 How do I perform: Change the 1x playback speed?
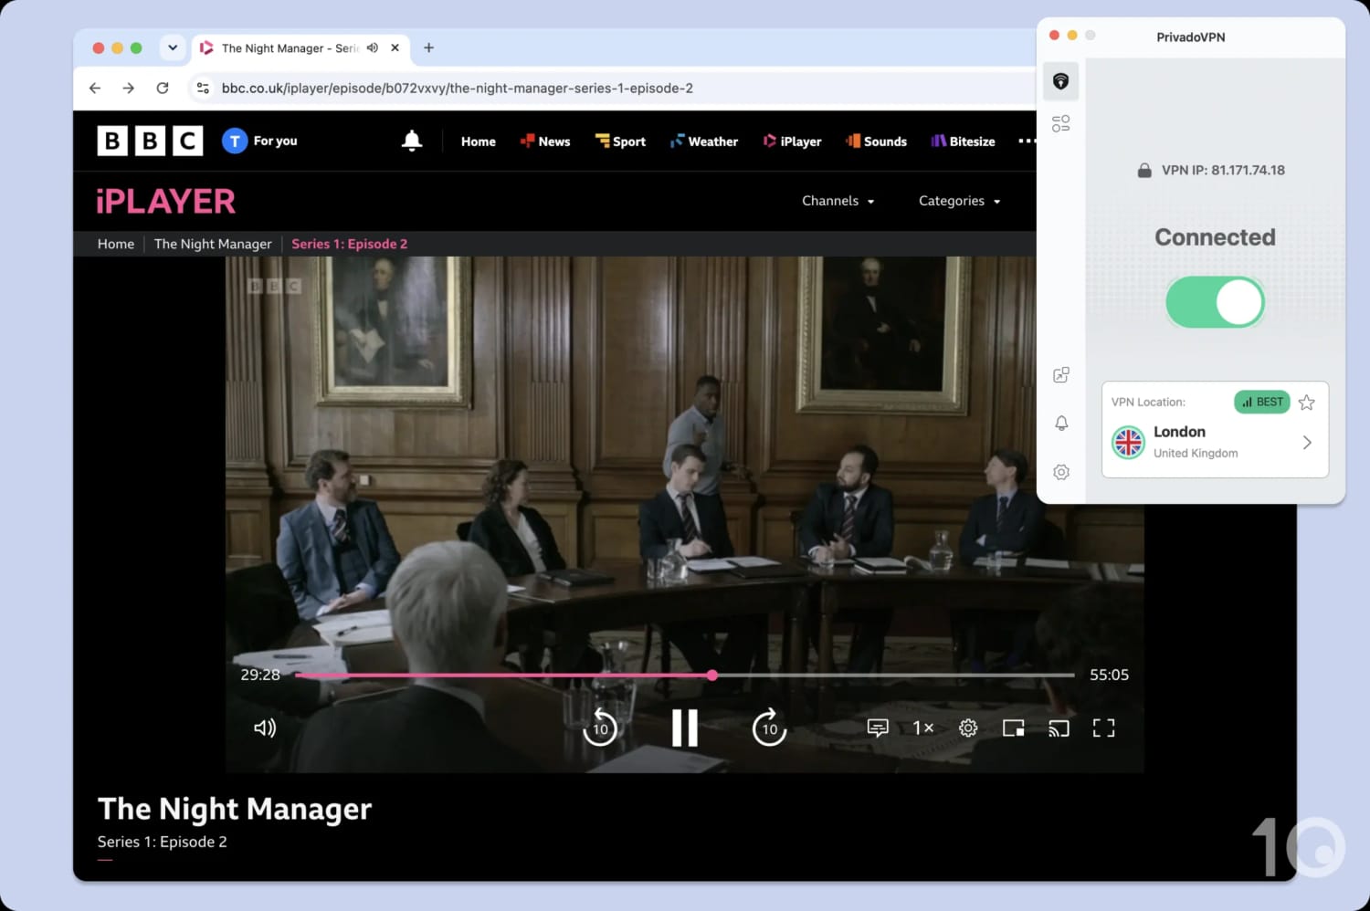click(x=923, y=728)
